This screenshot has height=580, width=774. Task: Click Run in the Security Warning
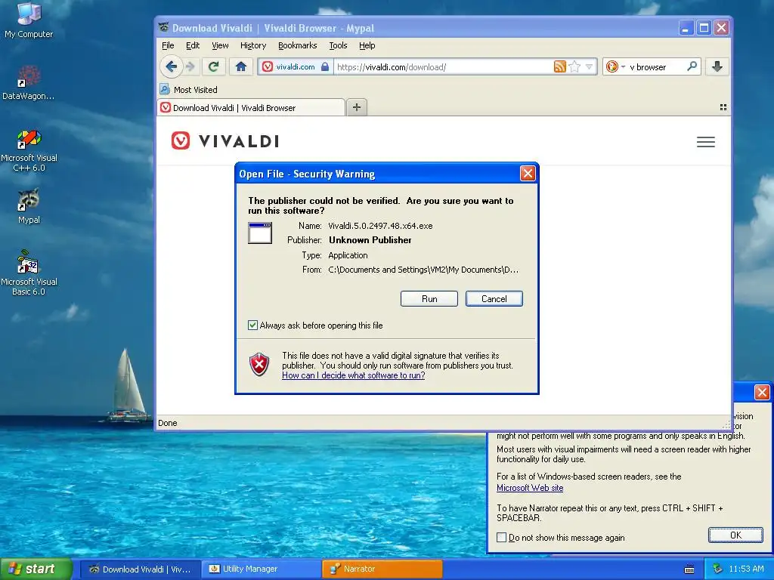pyautogui.click(x=429, y=299)
